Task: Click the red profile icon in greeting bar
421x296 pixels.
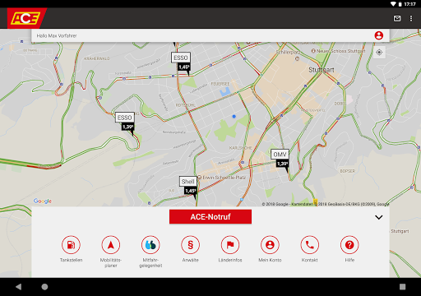Action: pos(379,35)
